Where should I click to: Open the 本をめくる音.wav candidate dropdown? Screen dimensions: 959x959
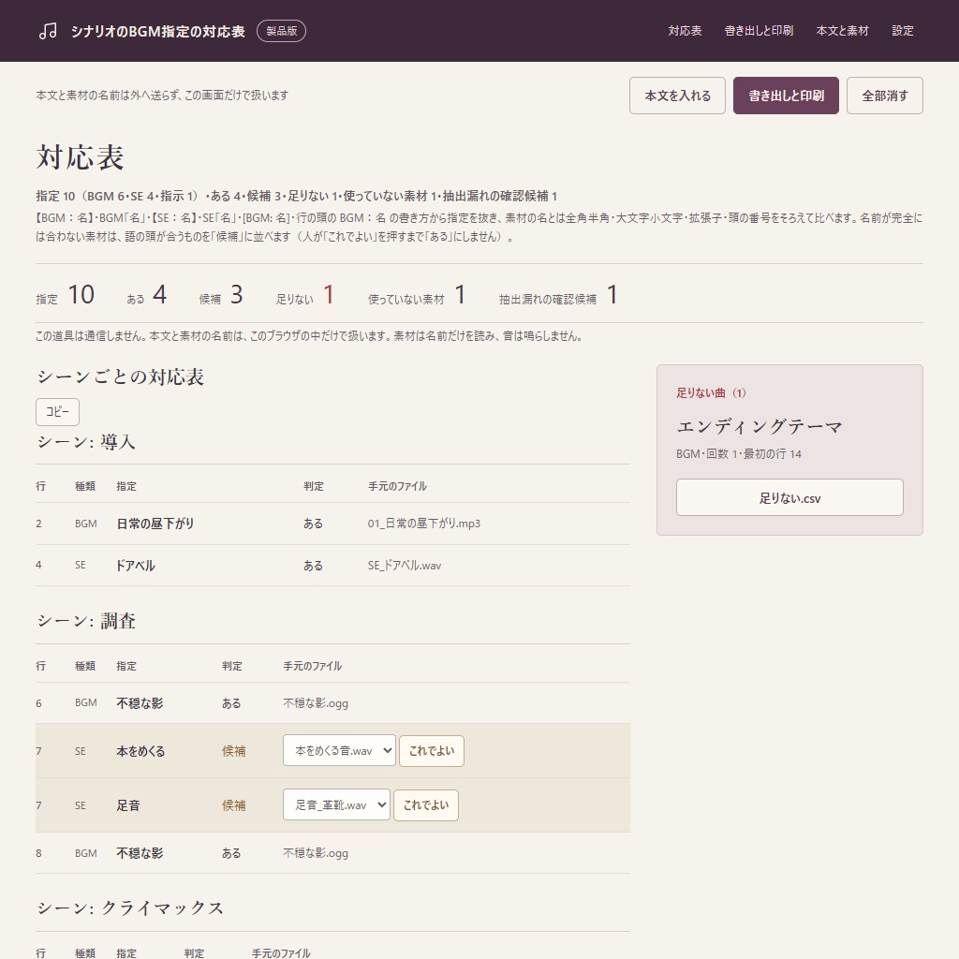click(339, 750)
